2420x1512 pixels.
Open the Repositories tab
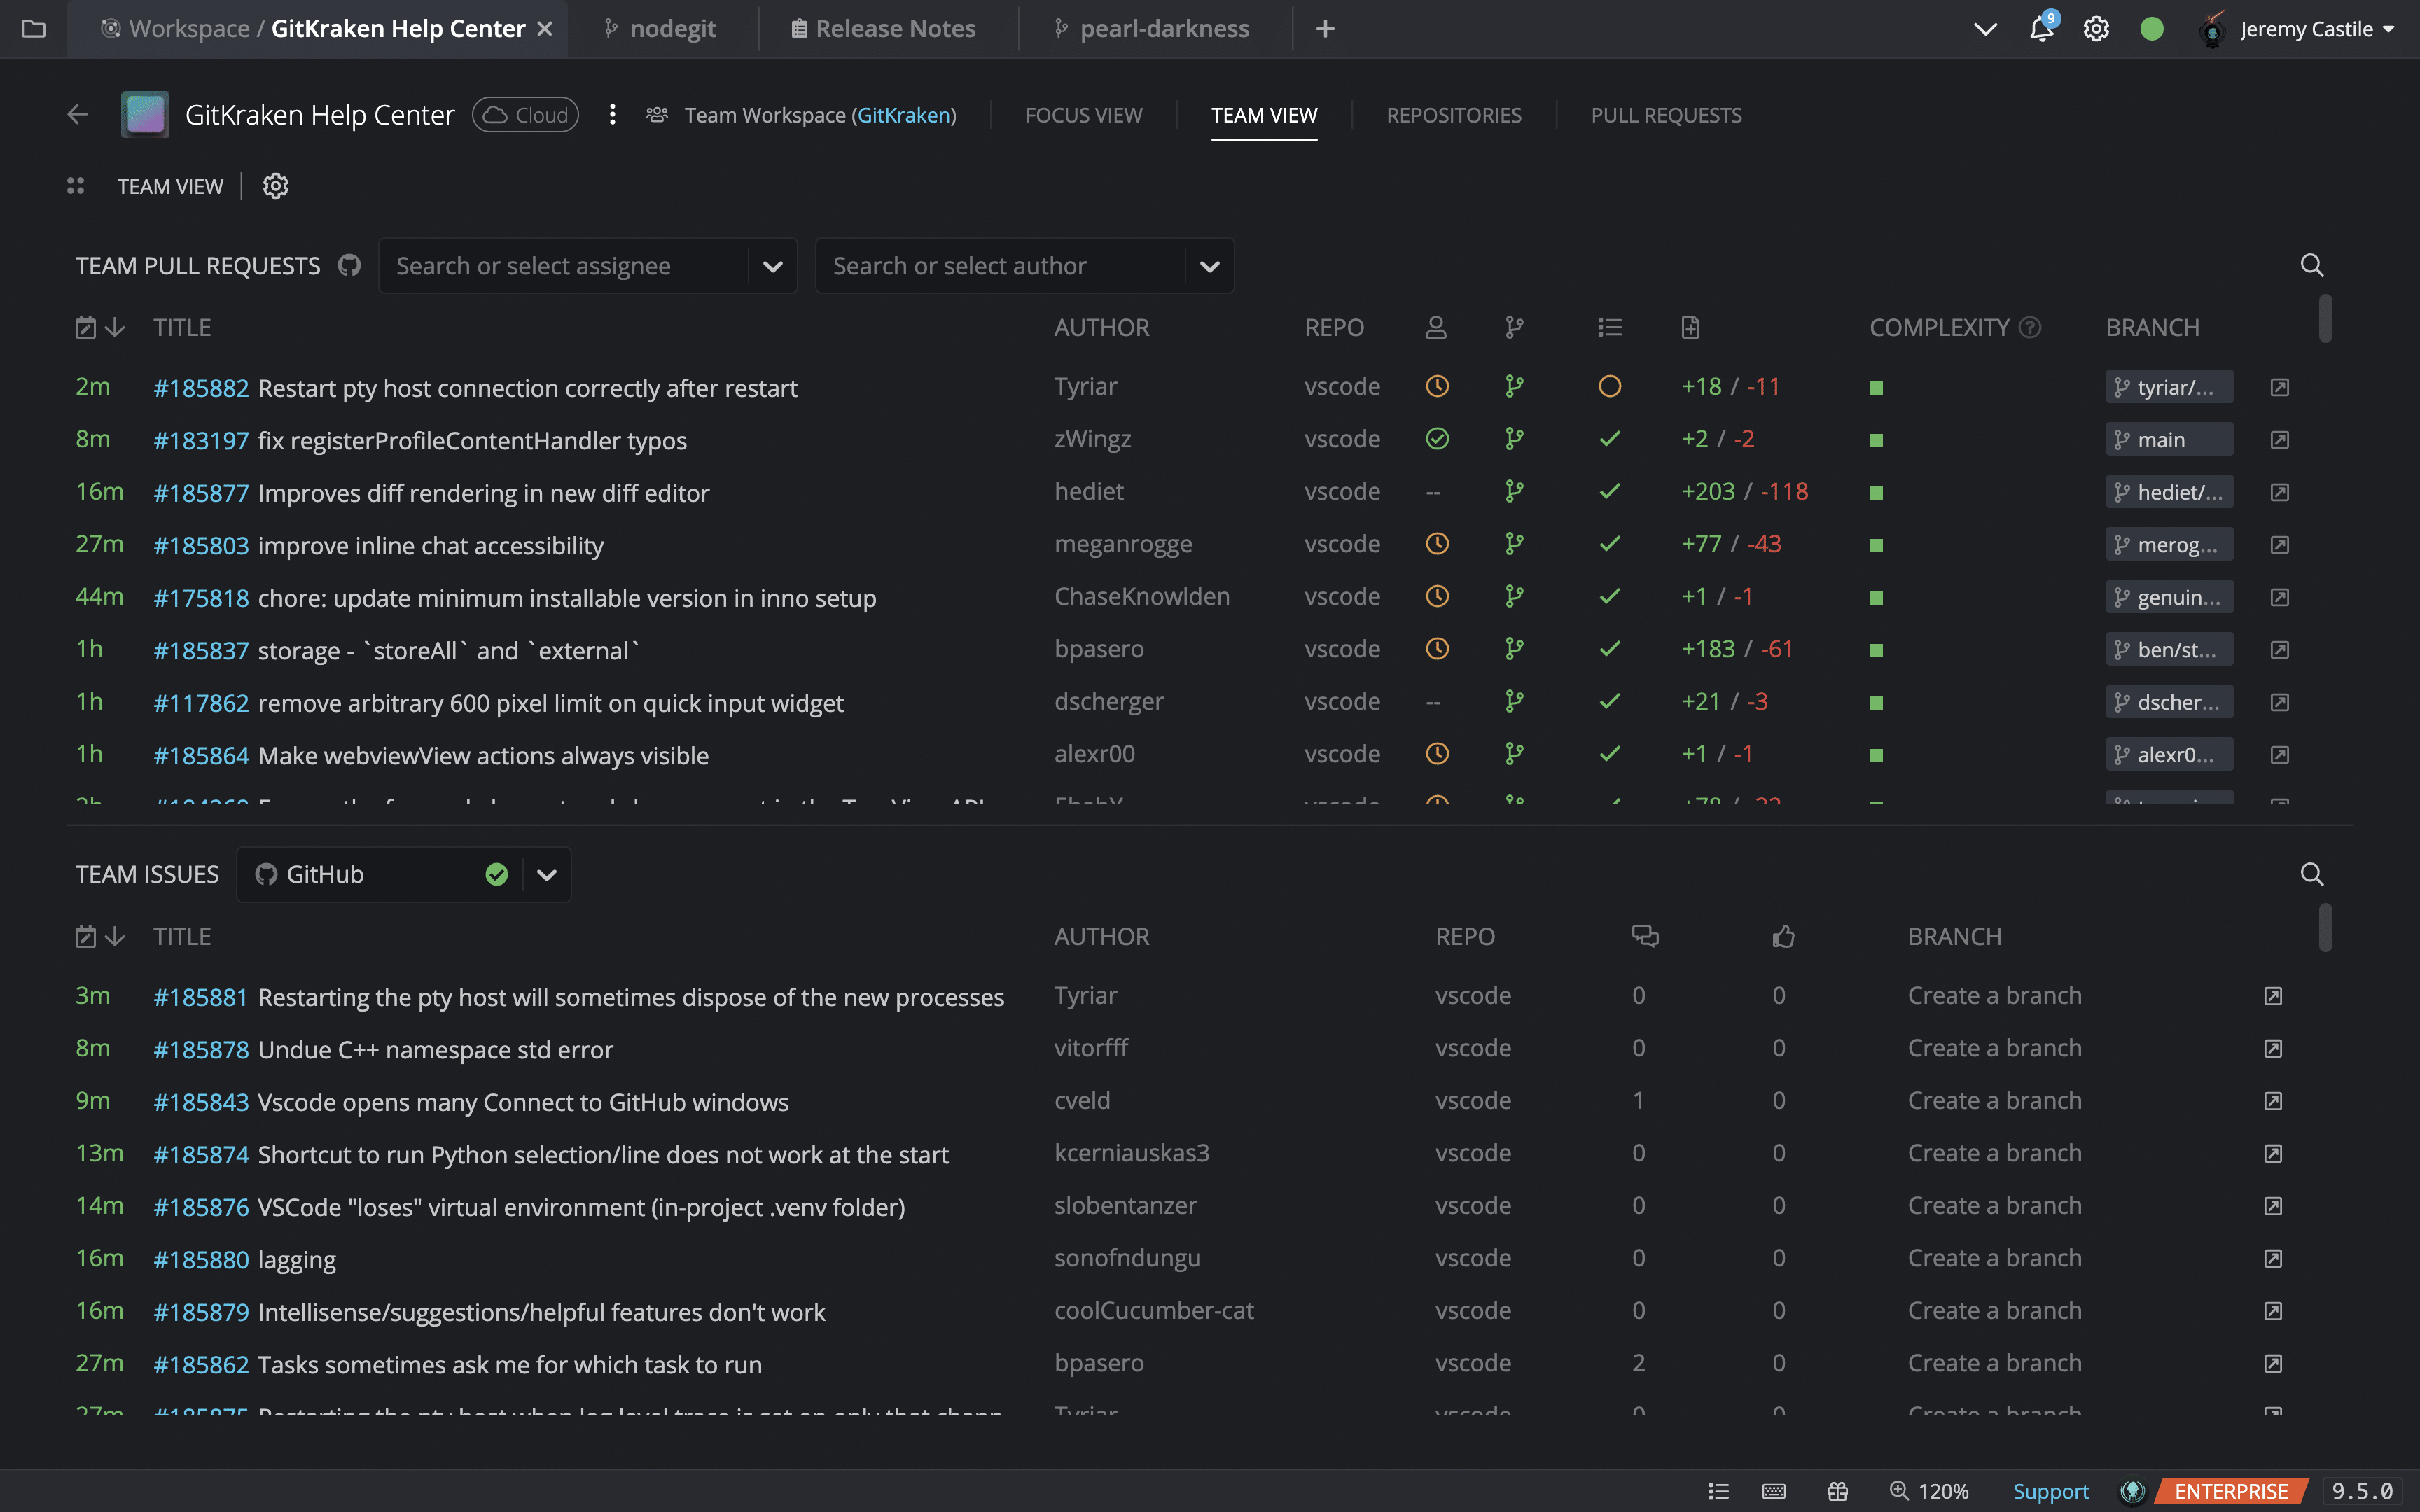pyautogui.click(x=1453, y=115)
